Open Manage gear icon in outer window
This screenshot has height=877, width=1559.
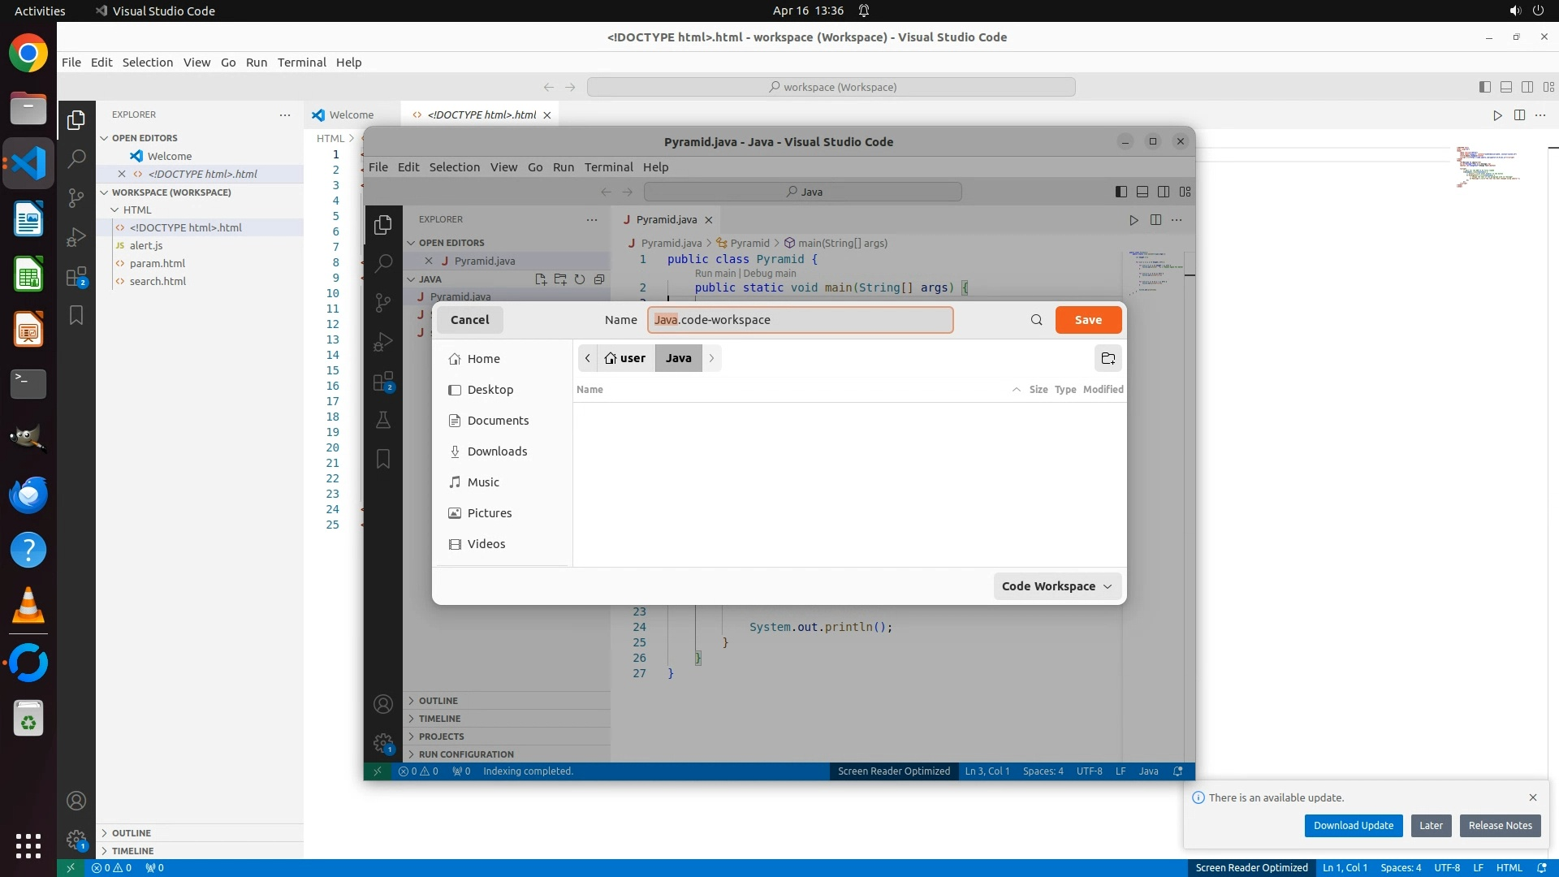pos(76,840)
